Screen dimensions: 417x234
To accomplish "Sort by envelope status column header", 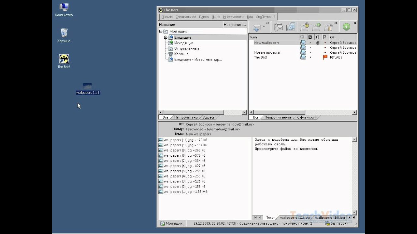I will point(302,37).
